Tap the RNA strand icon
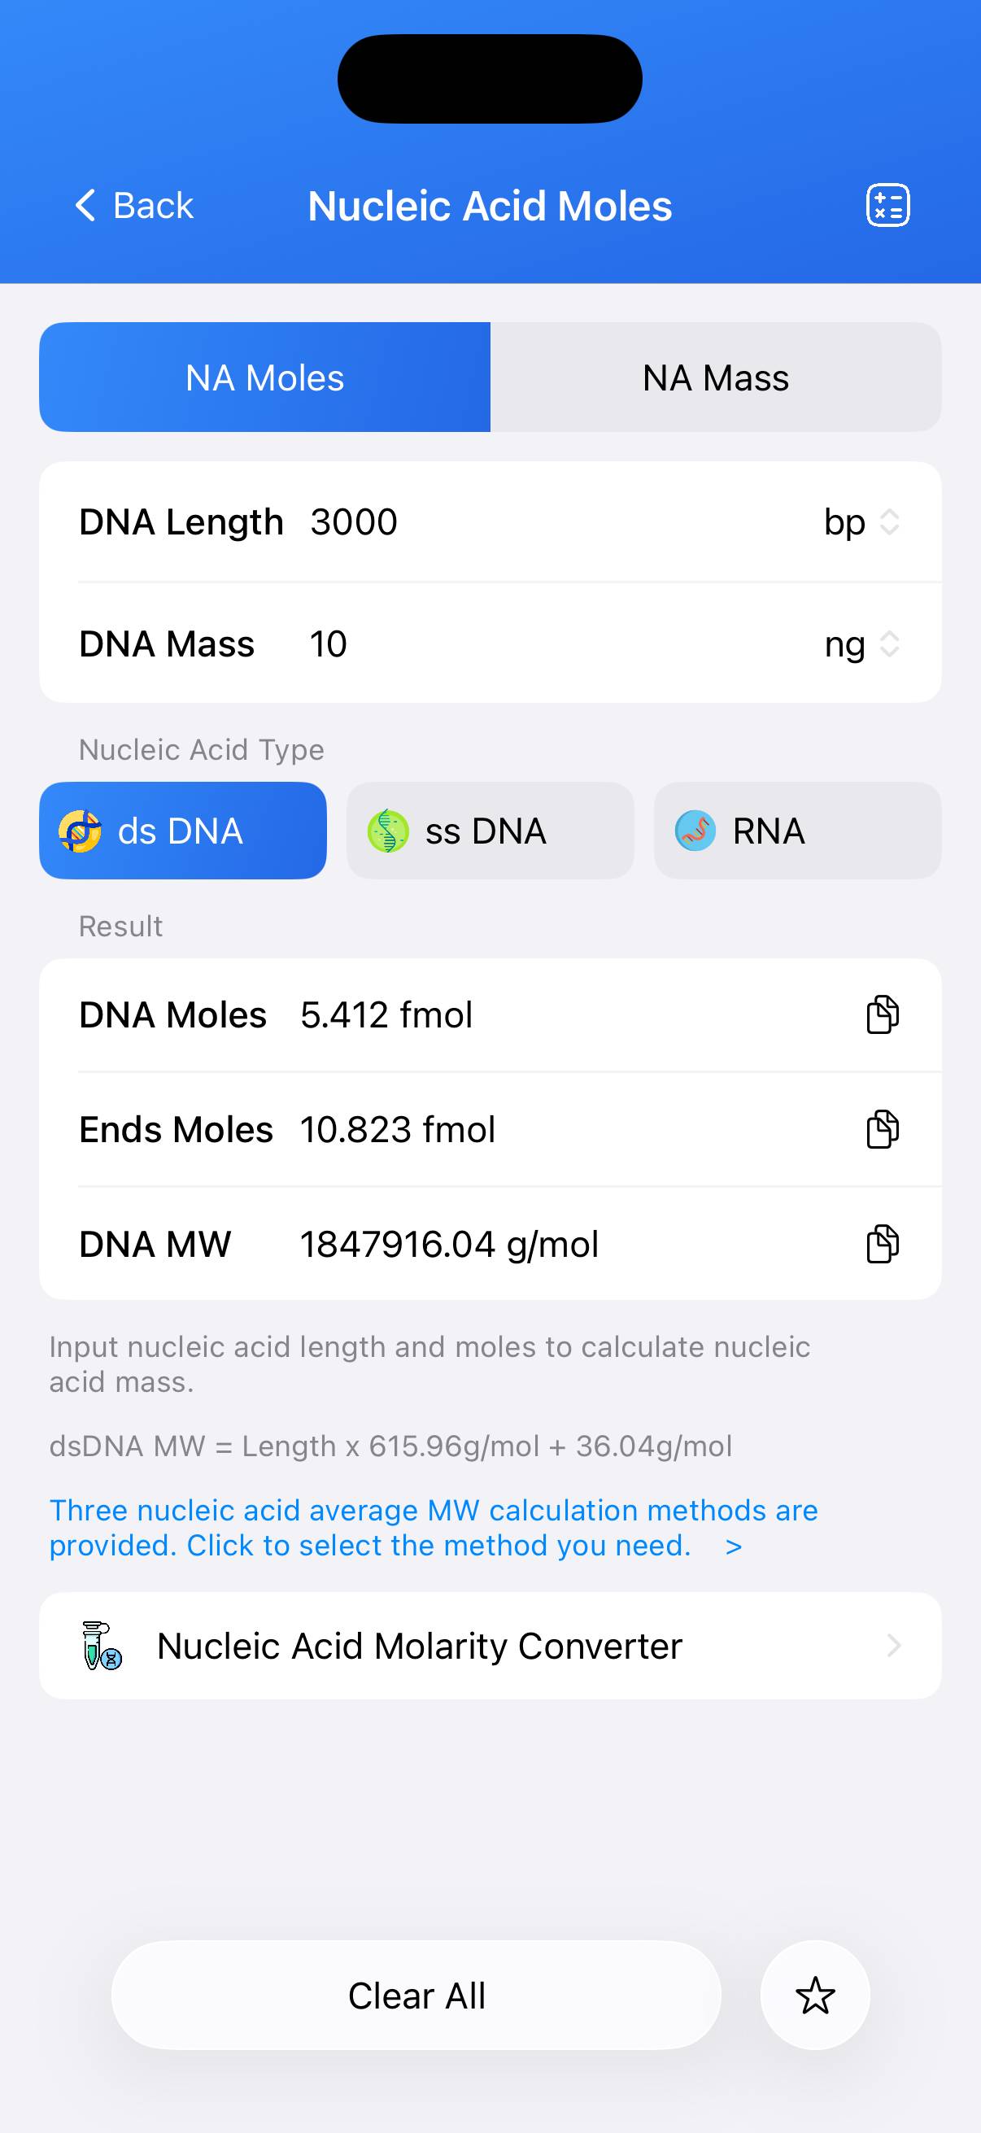Screen dimensions: 981x2133 [695, 831]
